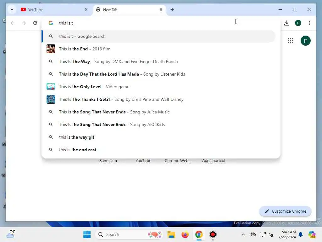
Task: Open the Chrome Web Store shortcut
Action: coord(178,160)
